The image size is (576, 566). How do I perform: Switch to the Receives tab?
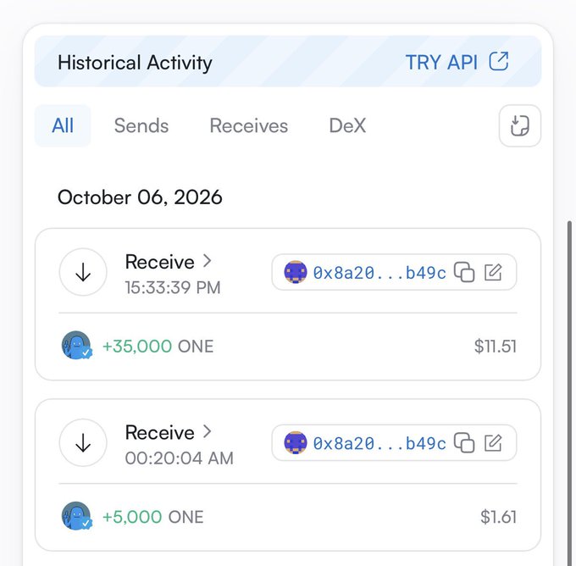click(249, 125)
